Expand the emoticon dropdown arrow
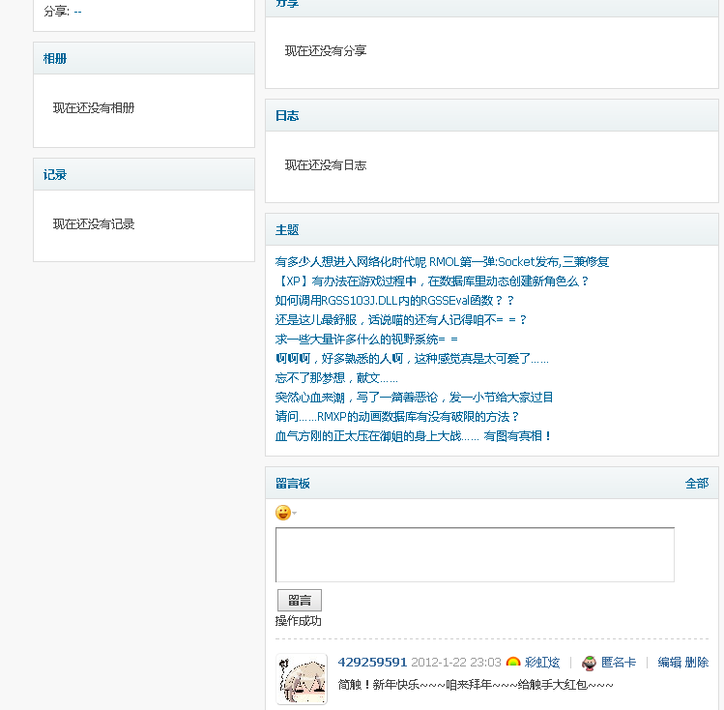 pos(294,513)
